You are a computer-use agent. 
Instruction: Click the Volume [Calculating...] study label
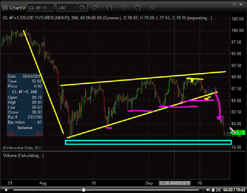(23, 156)
